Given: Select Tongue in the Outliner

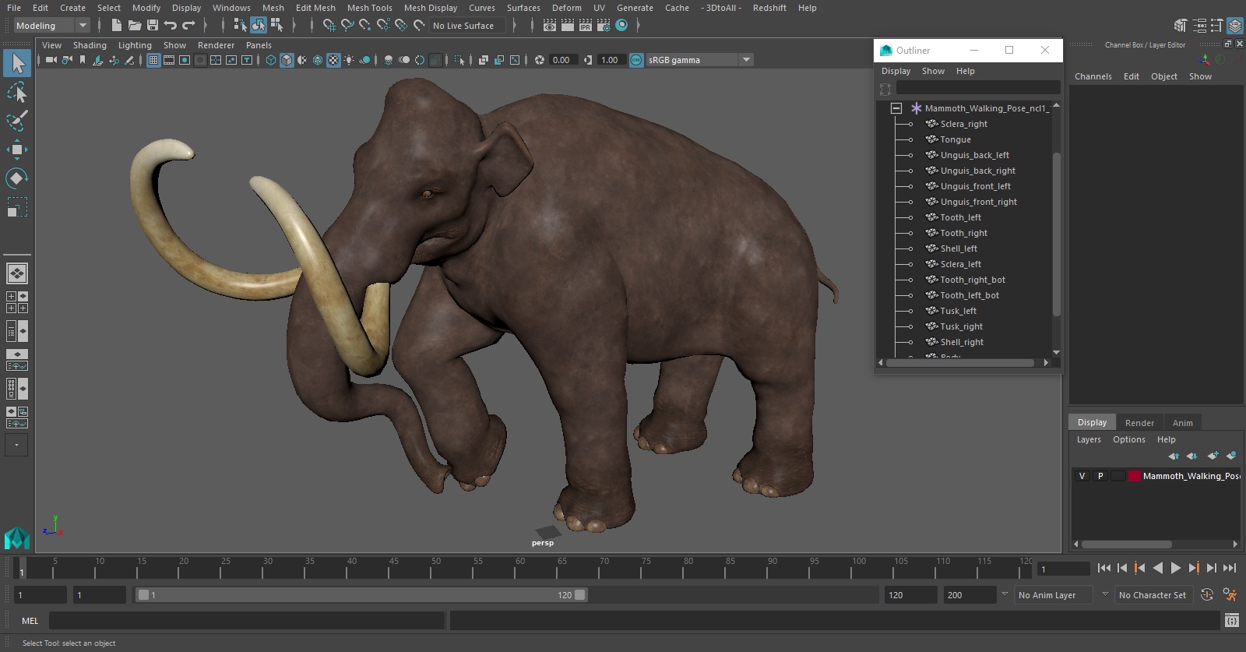Looking at the screenshot, I should point(956,139).
